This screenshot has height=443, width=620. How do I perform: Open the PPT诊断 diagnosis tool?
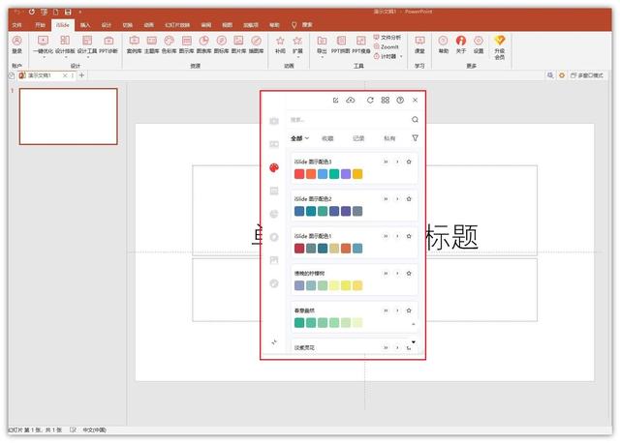tap(108, 44)
